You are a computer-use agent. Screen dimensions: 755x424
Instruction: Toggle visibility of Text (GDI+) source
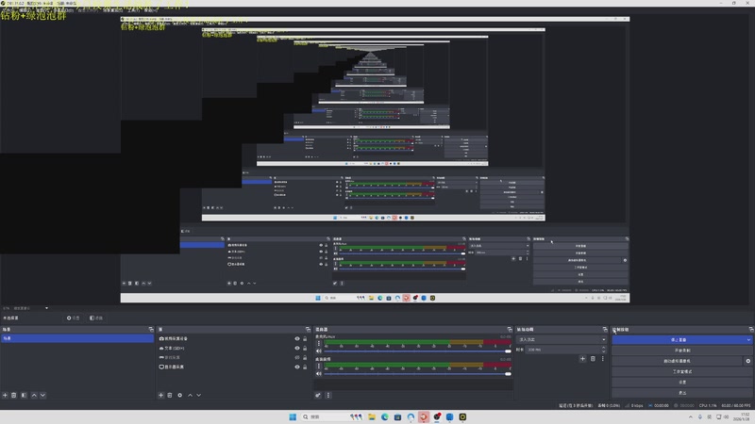point(297,348)
